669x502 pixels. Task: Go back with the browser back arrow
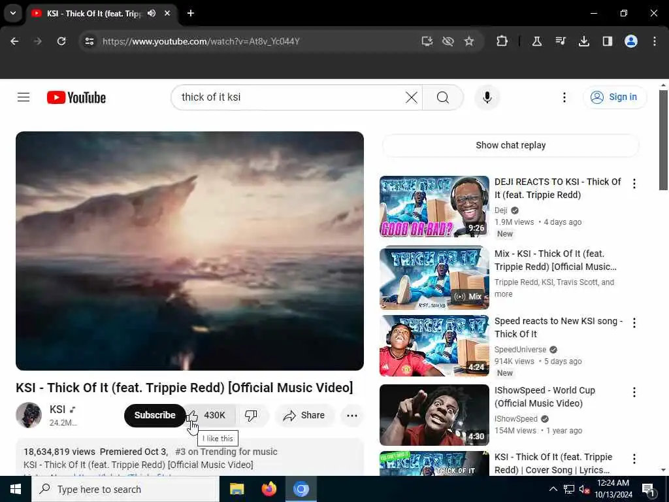14,41
